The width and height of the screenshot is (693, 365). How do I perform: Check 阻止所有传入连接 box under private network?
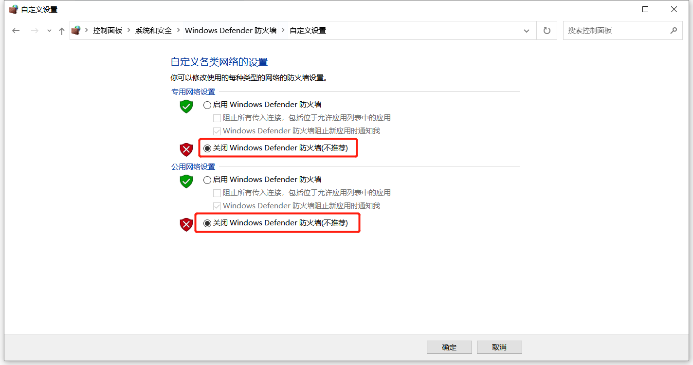point(217,118)
